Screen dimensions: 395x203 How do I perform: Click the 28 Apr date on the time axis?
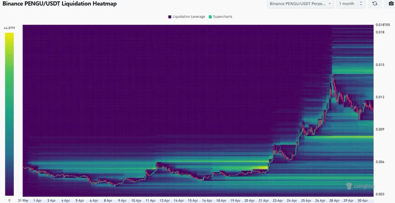pyautogui.click(x=333, y=200)
